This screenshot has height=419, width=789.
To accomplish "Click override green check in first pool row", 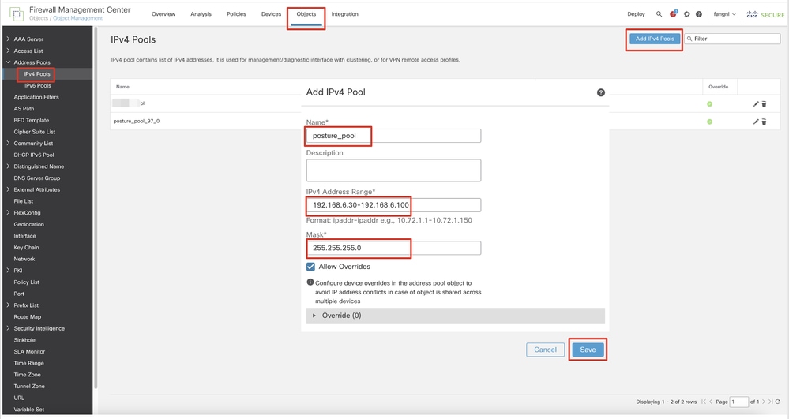I will pyautogui.click(x=709, y=103).
